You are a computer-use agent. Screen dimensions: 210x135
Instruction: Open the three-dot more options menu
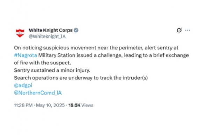[188, 30]
